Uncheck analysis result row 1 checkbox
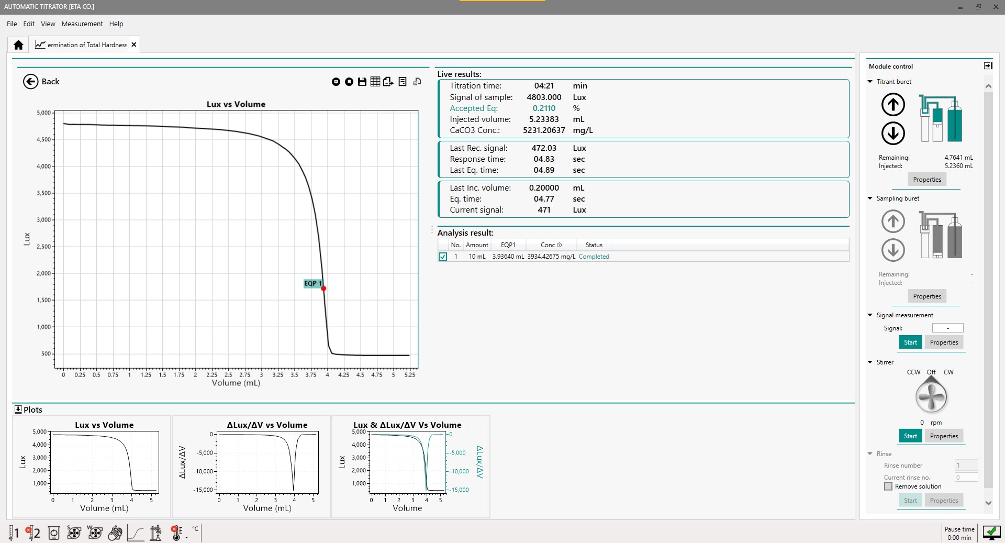1005x543 pixels. coord(443,257)
